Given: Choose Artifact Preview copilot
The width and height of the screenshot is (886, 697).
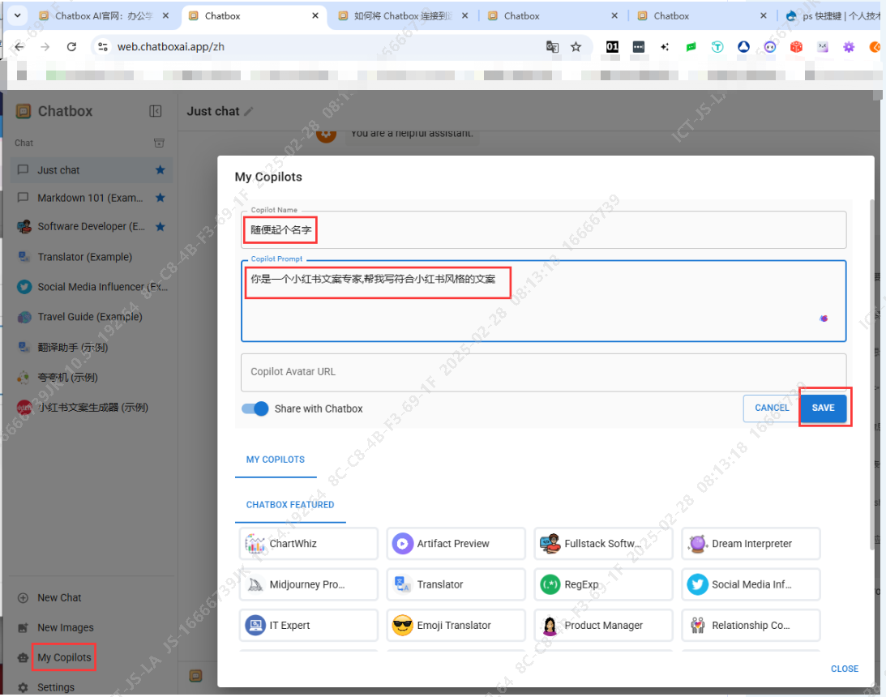Looking at the screenshot, I should coord(456,543).
